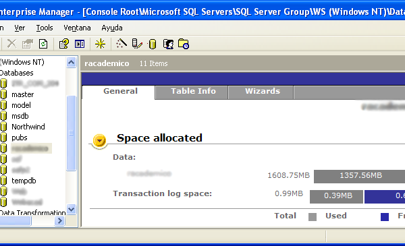
Task: Click the model database cylinder icon
Action: (x=3, y=105)
